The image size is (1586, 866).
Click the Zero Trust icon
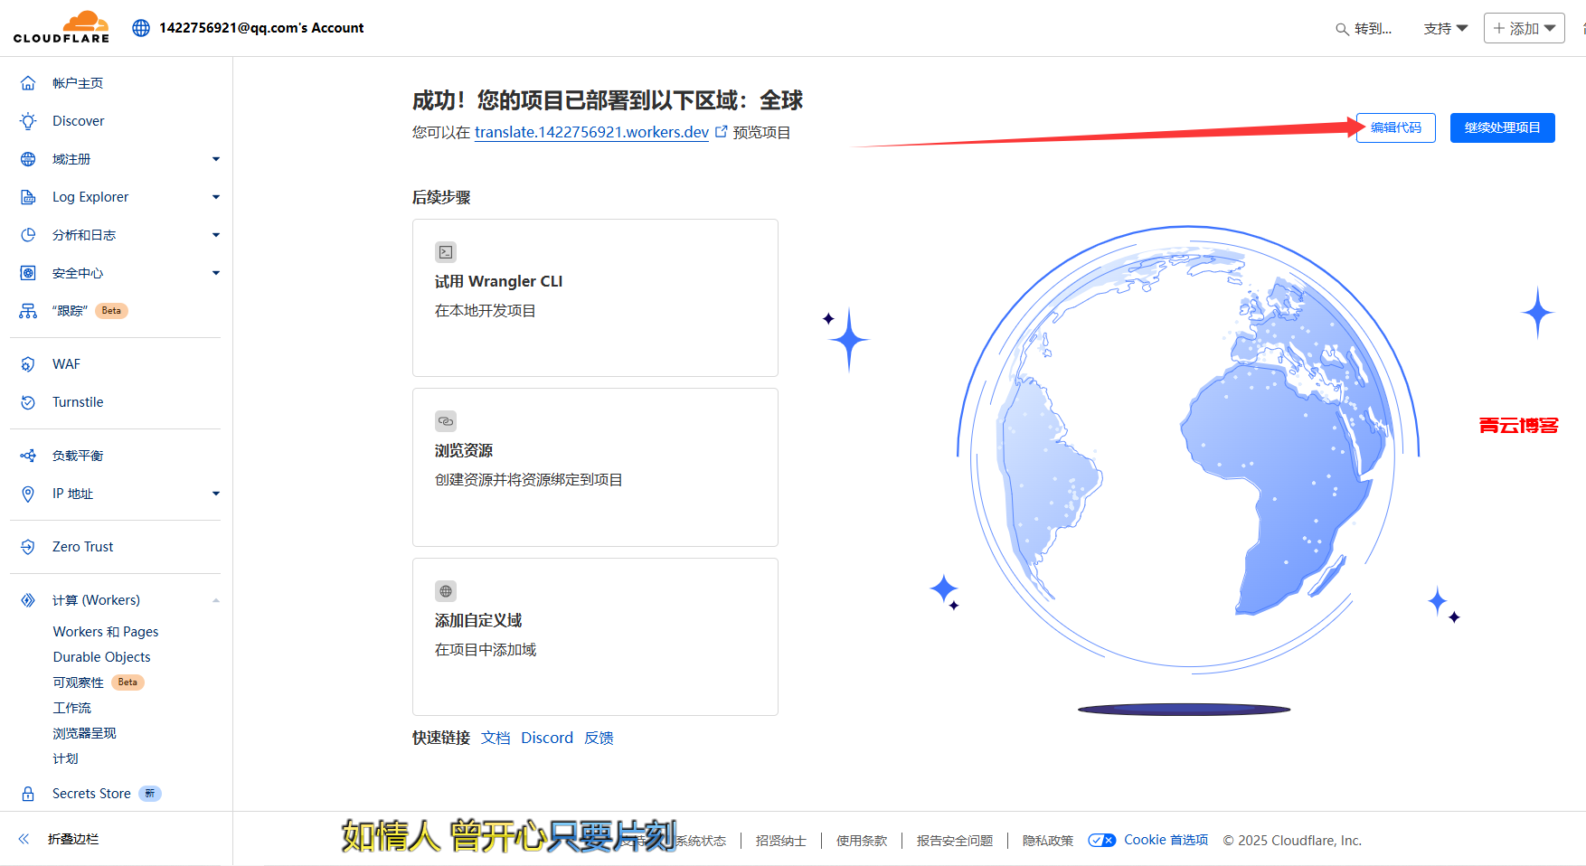[x=28, y=547]
